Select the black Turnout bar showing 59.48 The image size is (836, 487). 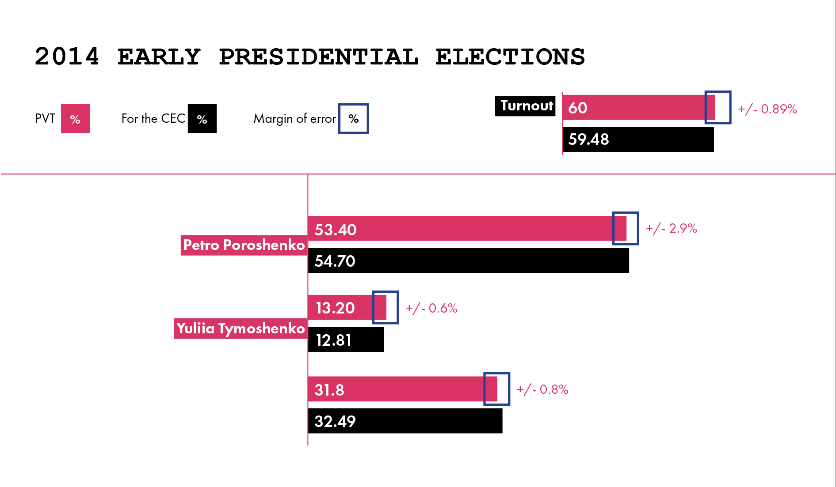[638, 140]
